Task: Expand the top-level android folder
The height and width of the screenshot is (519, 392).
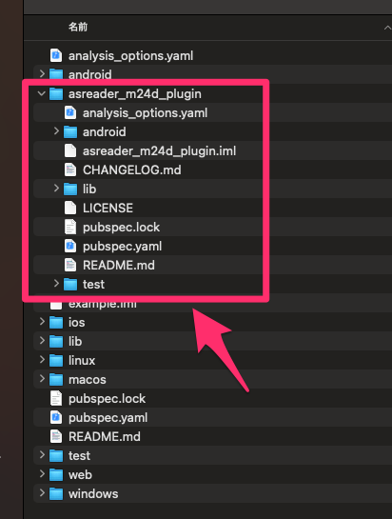Action: [42, 73]
